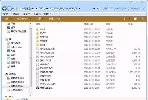This screenshot has height=100, width=148.
Task: Open the 文件(F) menu
Action: (x=7, y=14)
